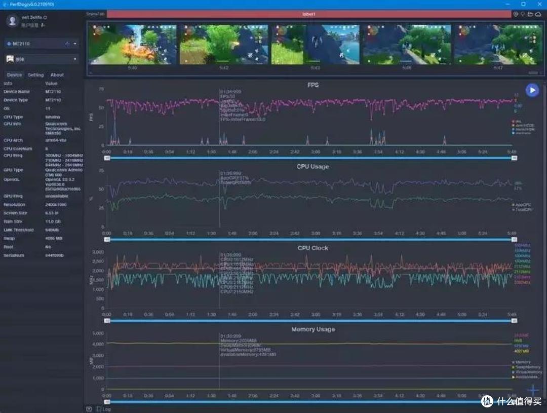
Task: Switch to the Device tab
Action: point(14,74)
